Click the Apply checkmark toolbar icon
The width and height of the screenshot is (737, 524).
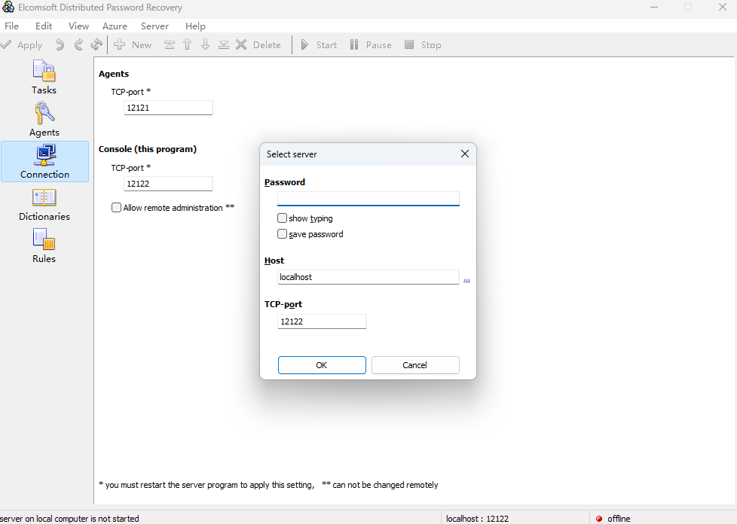tap(5, 44)
